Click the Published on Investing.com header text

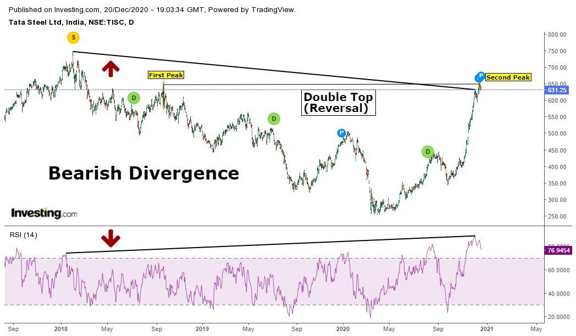pos(152,10)
